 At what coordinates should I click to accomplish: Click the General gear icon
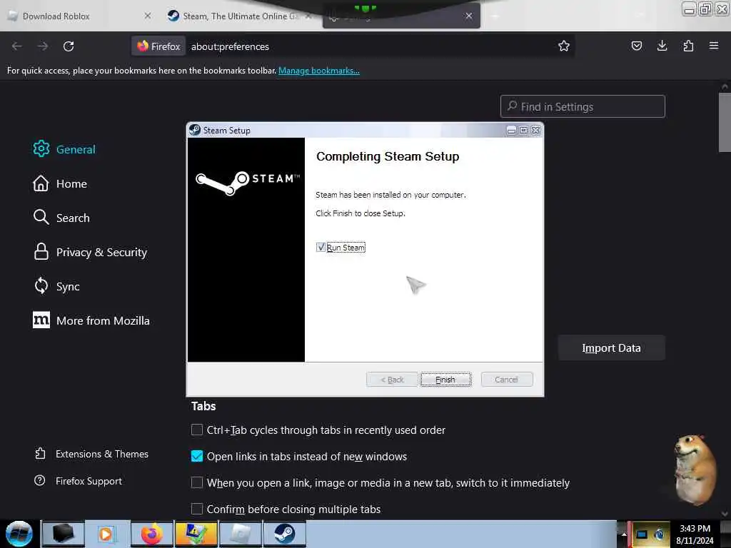pos(41,148)
